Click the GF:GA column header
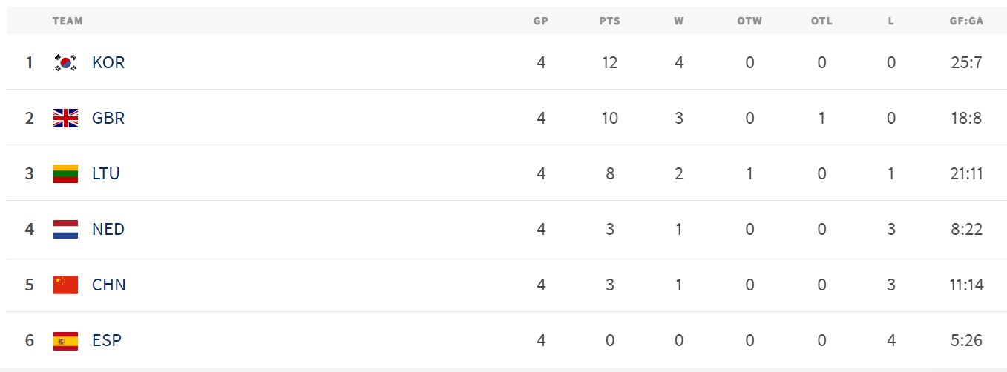 click(966, 21)
